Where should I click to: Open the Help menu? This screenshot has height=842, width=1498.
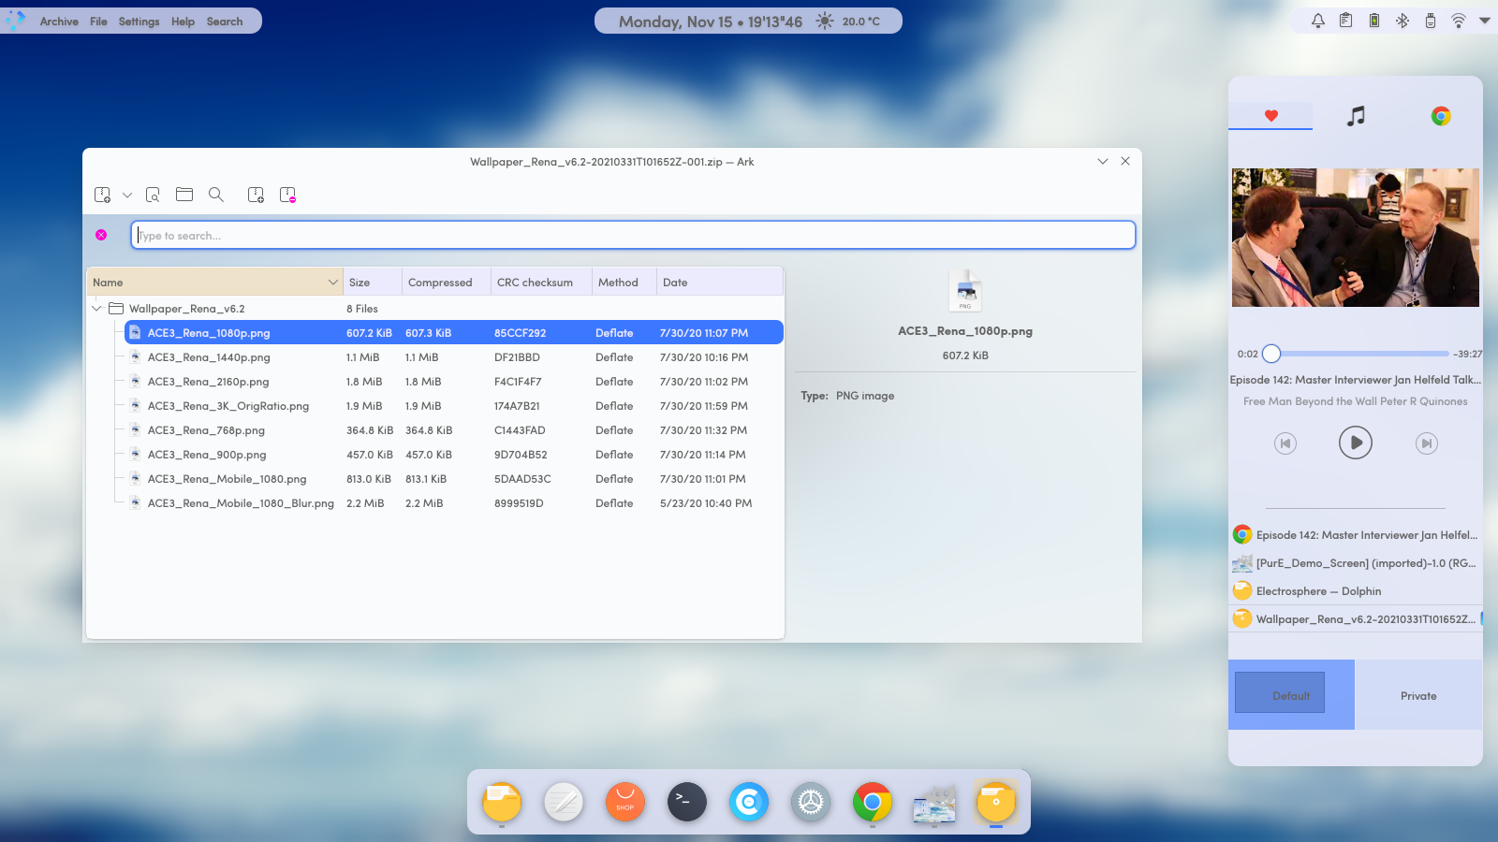183,22
